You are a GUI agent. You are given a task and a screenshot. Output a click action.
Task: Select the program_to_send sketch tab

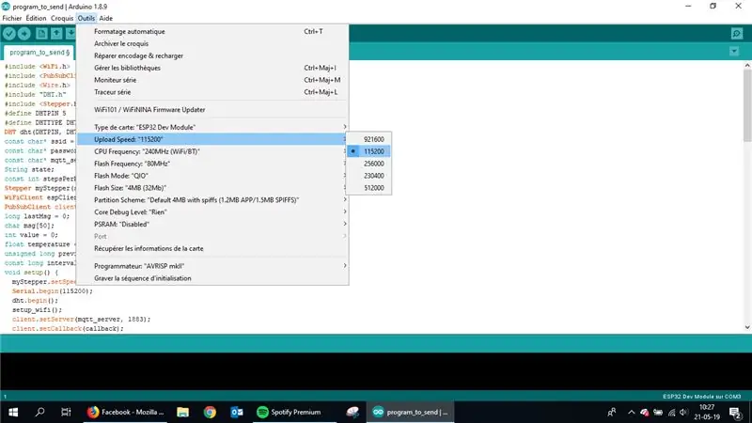click(x=39, y=52)
